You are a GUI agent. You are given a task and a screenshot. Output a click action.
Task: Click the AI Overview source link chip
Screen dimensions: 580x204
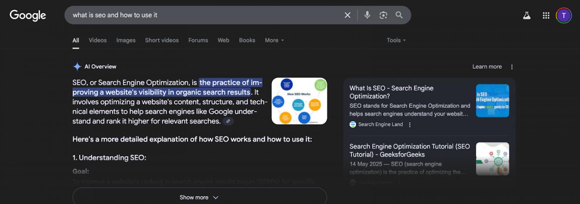click(228, 121)
